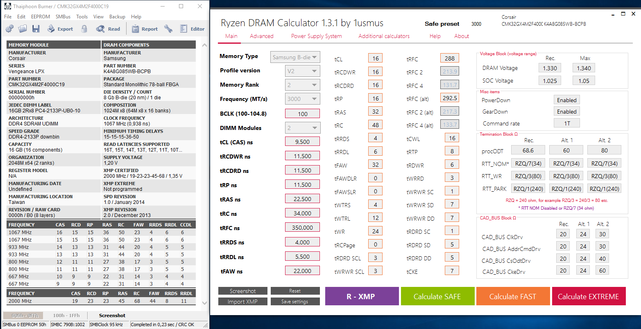Open the Tools menu

[x=82, y=17]
